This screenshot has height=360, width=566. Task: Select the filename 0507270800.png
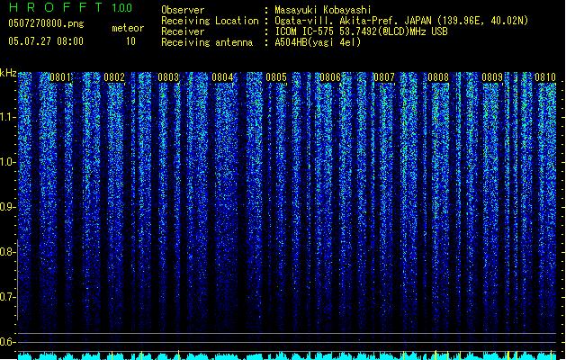(x=46, y=23)
